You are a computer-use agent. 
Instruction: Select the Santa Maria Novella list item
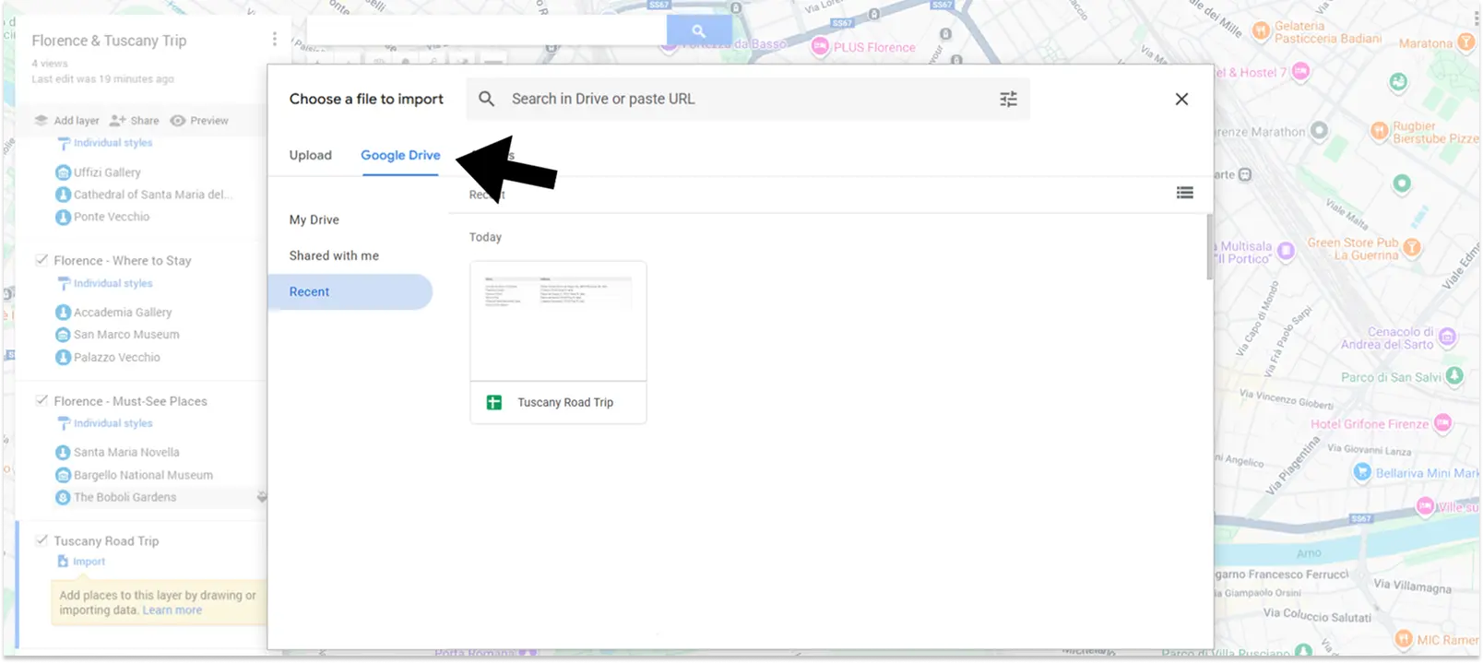click(126, 453)
